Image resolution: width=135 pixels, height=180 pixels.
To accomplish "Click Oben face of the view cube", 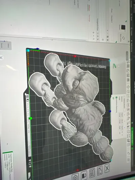I will pos(8,46).
